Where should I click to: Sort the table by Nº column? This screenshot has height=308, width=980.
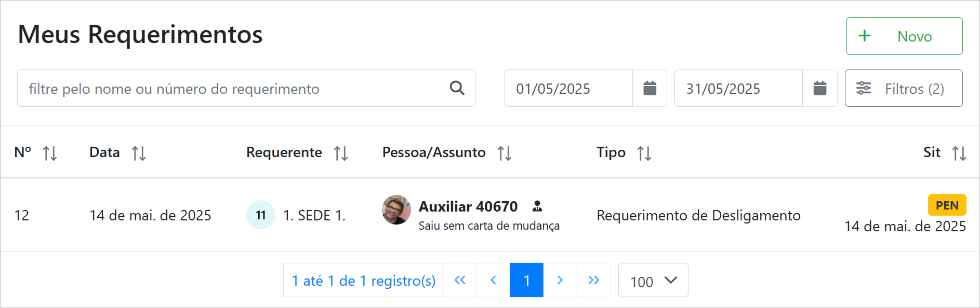(50, 153)
